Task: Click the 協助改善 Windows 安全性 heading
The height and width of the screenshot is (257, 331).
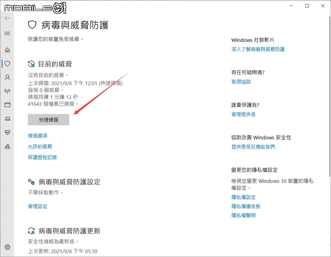Action: coord(261,138)
